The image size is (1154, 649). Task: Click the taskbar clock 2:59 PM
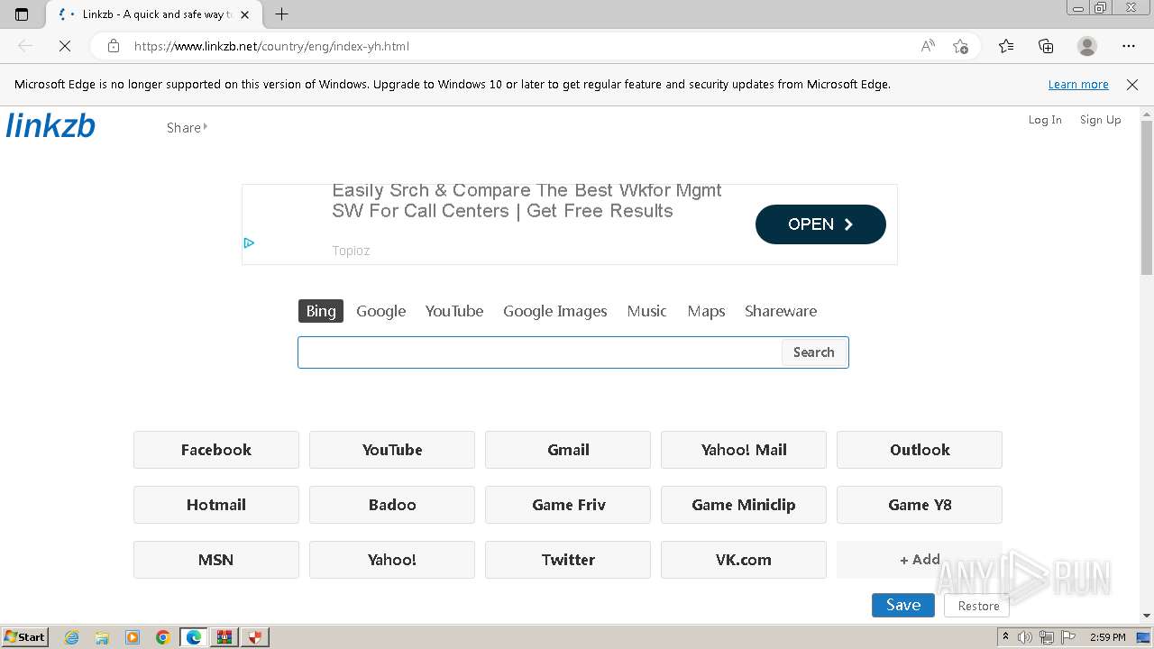[1107, 637]
